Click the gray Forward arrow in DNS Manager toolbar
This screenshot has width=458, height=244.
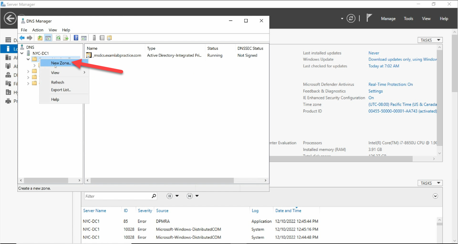click(30, 38)
